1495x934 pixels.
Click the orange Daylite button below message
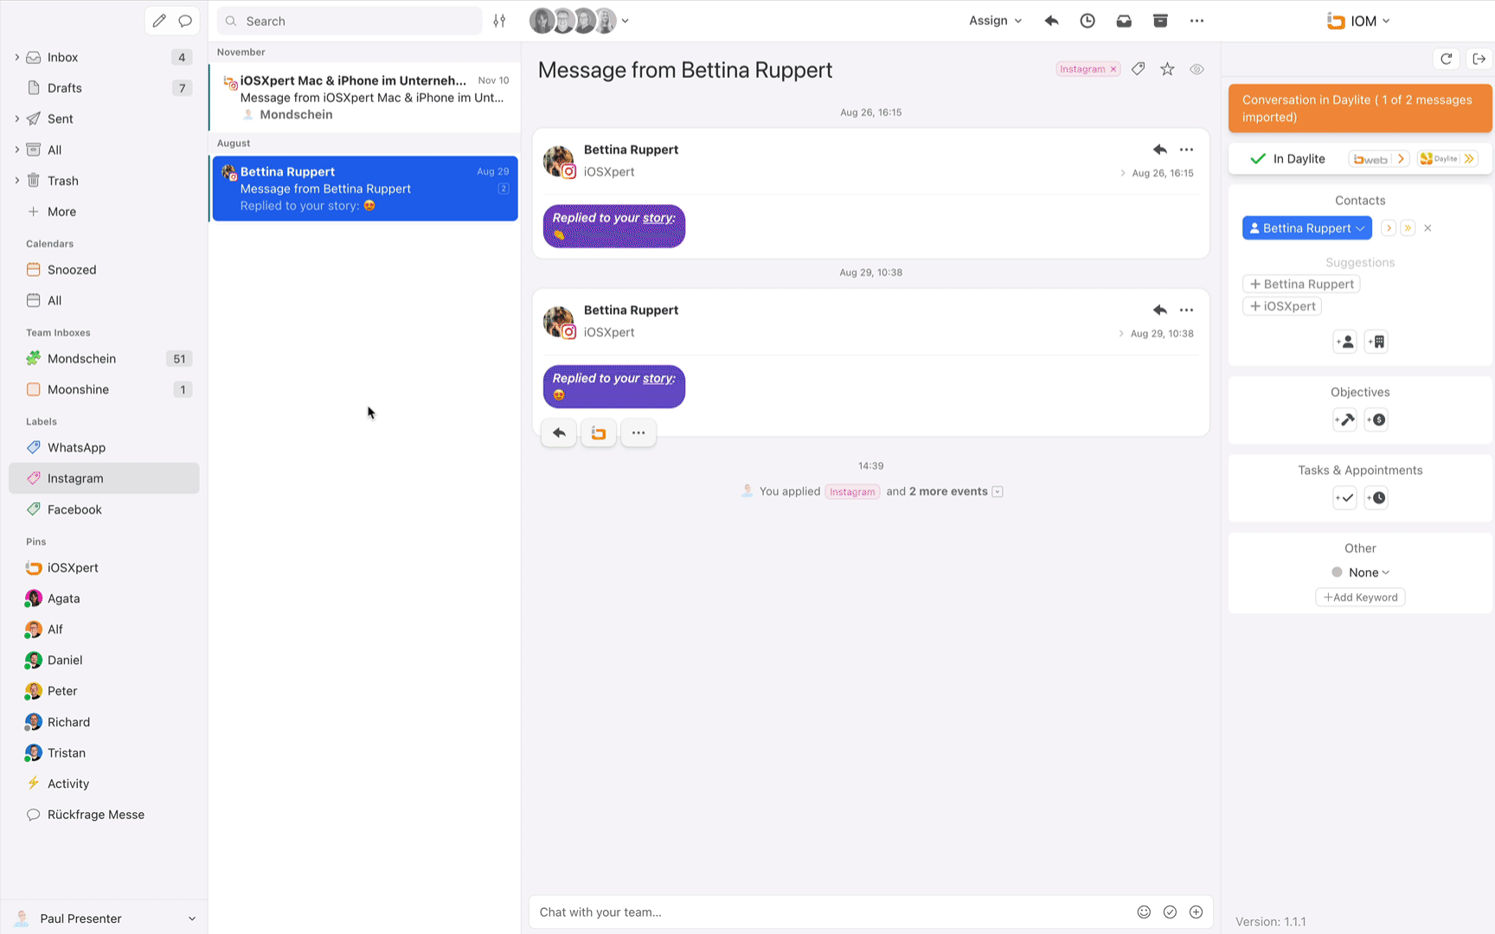(x=599, y=432)
